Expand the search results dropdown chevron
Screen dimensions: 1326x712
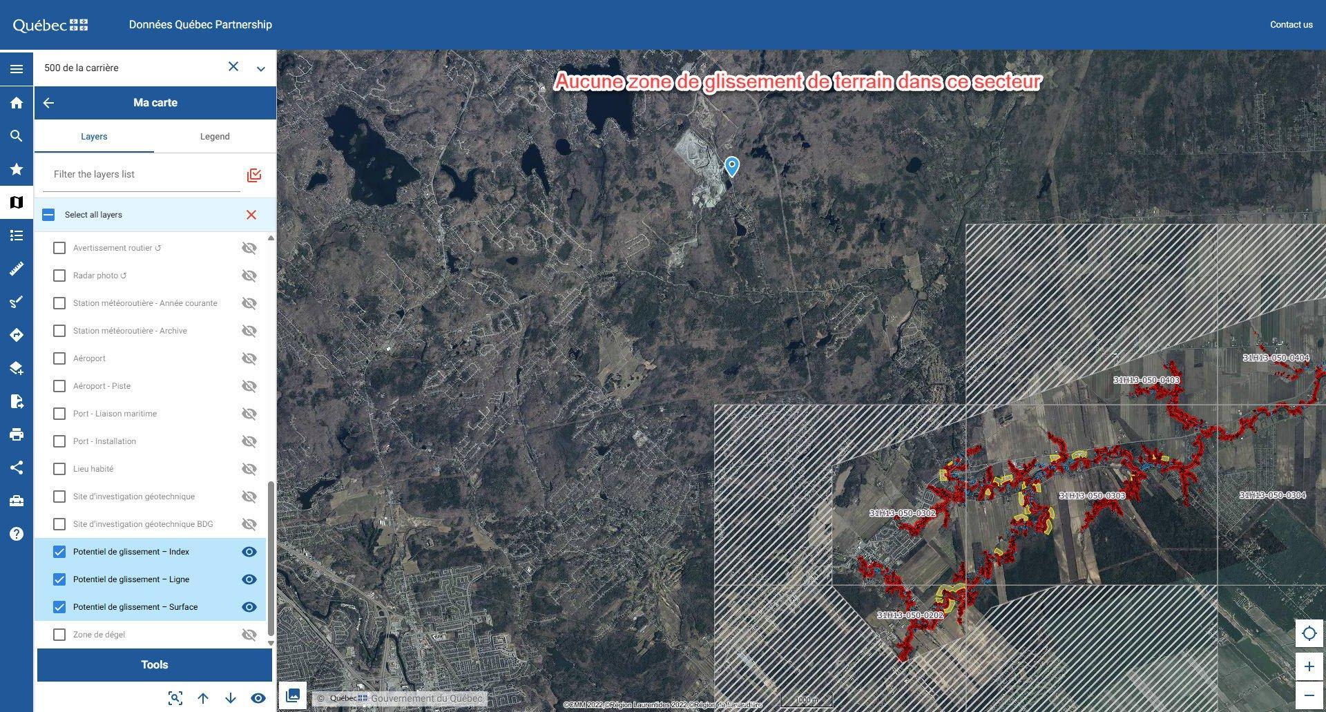pyautogui.click(x=261, y=68)
